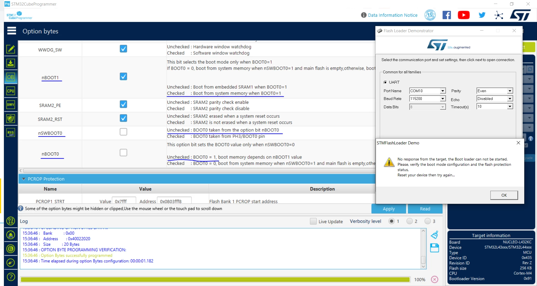537x286 pixels.
Task: Open Memory & File editing pencil icon
Action: (x=11, y=49)
